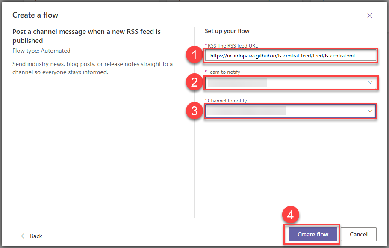Click the "Flow type: Automated" text
Image resolution: width=389 pixels, height=248 pixels.
click(41, 51)
